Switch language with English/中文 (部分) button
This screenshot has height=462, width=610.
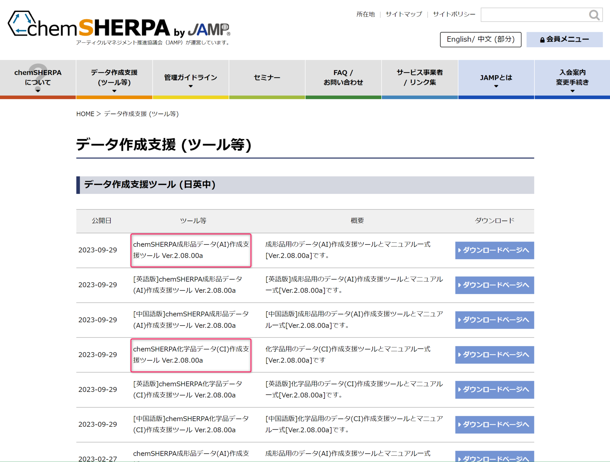(480, 39)
